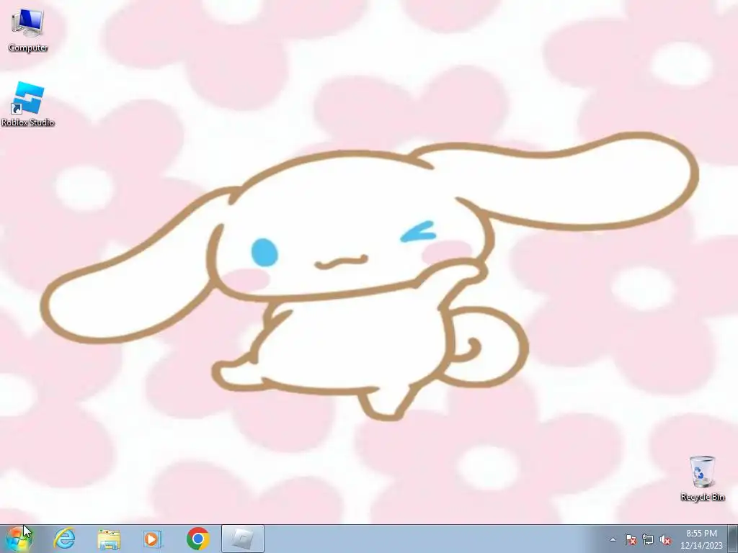738x553 pixels.
Task: Open the clock showing 8:55 PM
Action: [x=701, y=539]
